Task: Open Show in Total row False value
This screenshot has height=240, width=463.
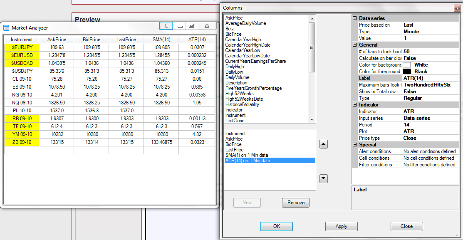Action: [x=431, y=92]
